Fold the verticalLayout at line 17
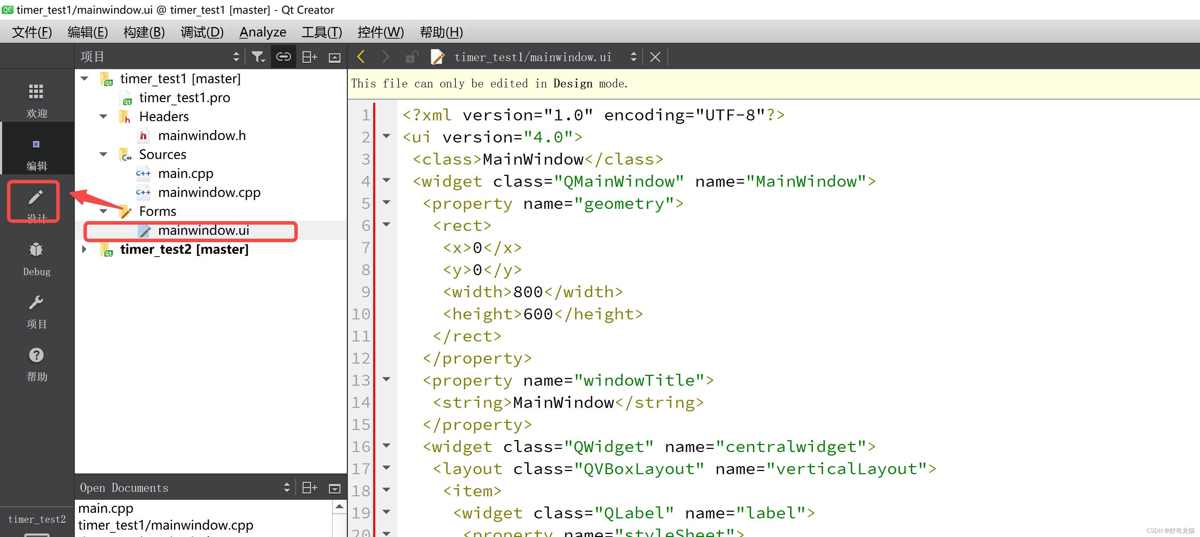The image size is (1200, 537). (x=386, y=468)
